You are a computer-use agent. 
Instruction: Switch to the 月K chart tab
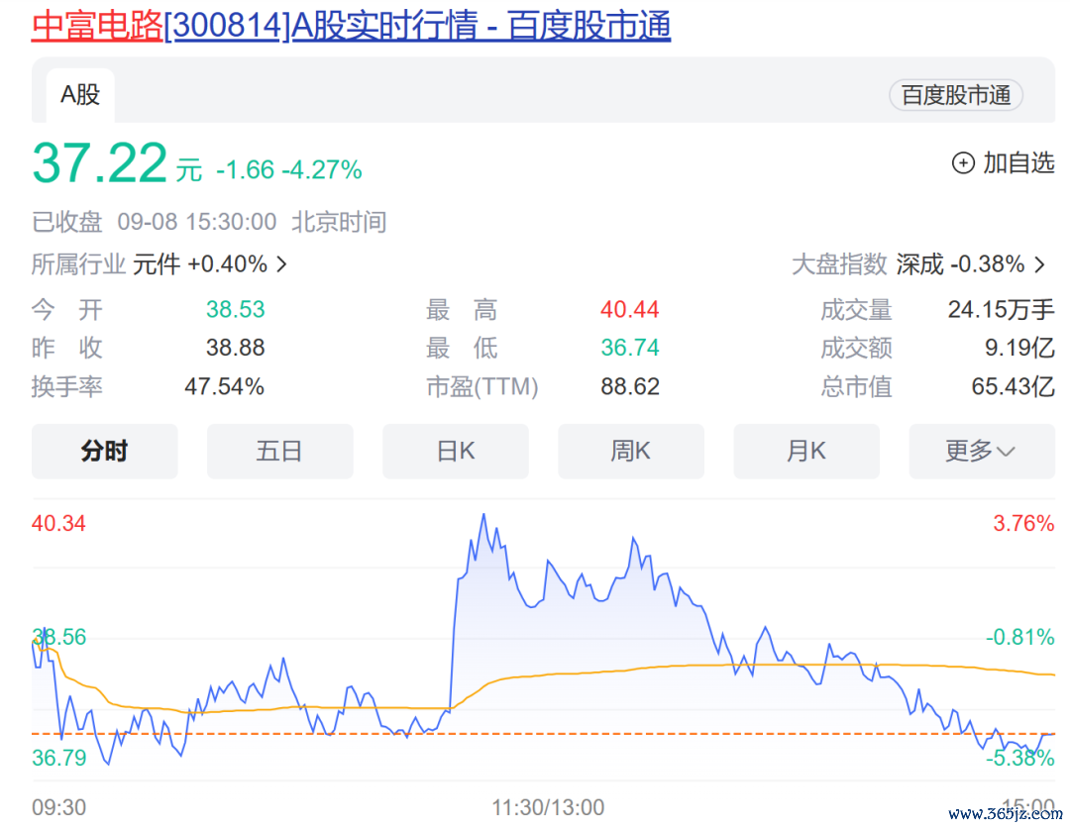point(805,451)
